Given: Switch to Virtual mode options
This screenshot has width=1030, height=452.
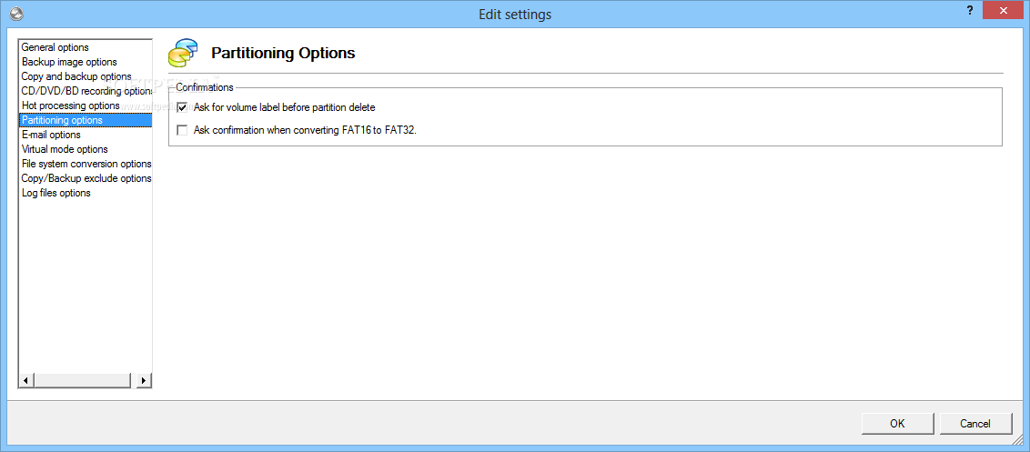Looking at the screenshot, I should pos(65,149).
